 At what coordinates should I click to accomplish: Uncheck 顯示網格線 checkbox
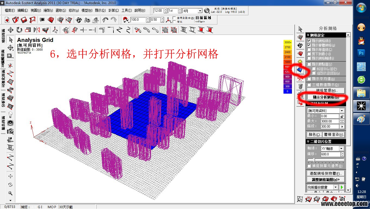(309, 41)
